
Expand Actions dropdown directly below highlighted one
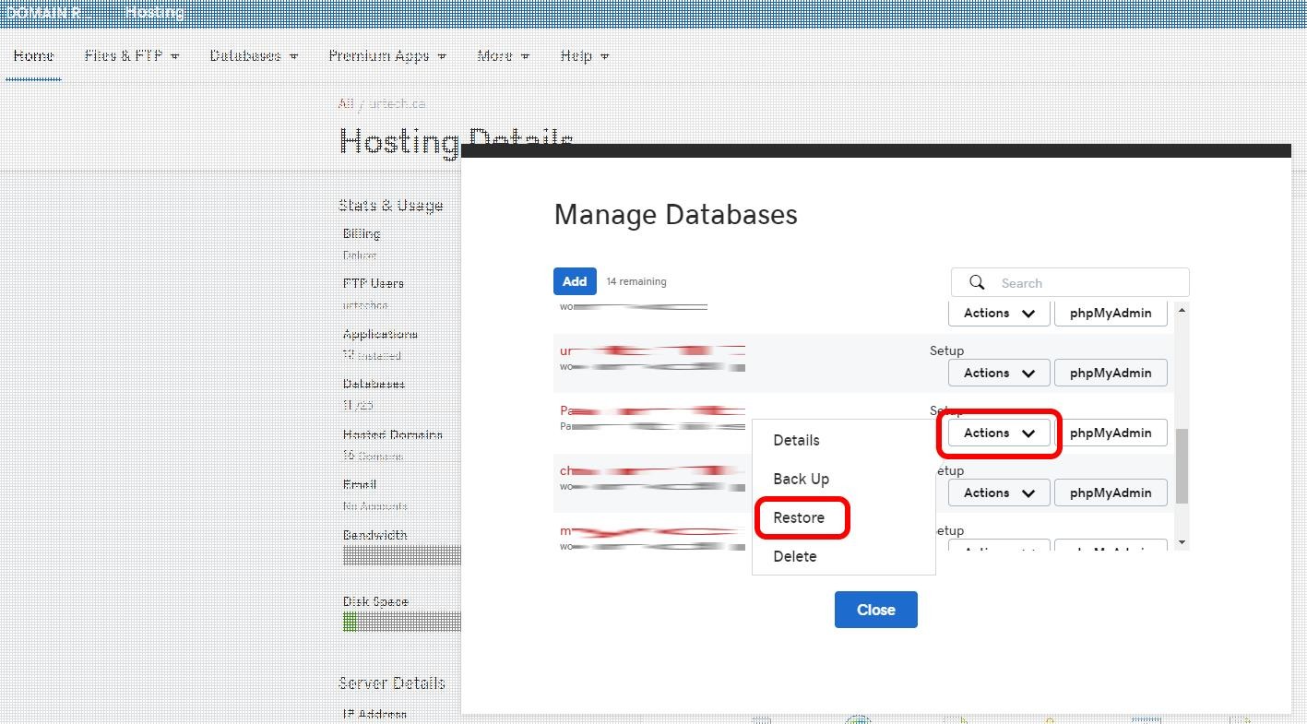[999, 493]
